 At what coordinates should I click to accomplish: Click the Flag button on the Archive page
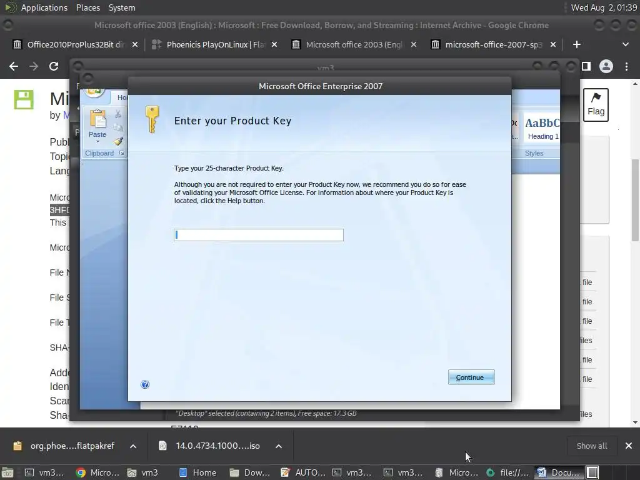click(x=596, y=105)
